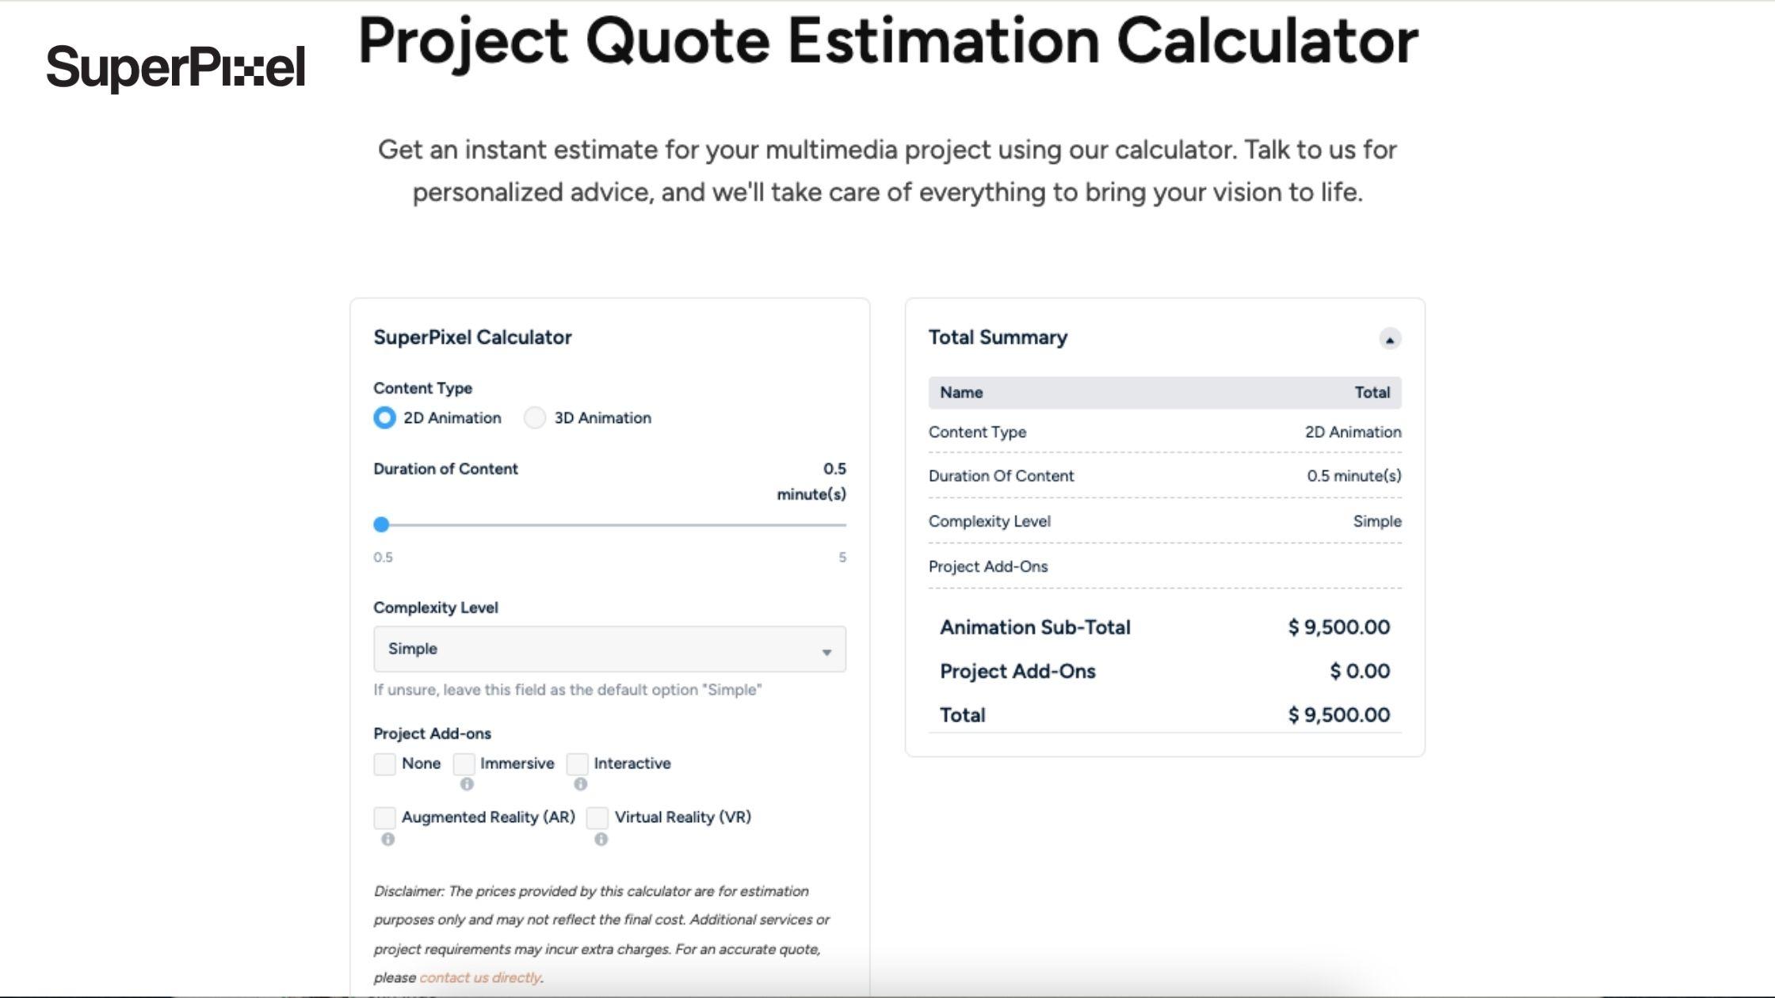Image resolution: width=1775 pixels, height=998 pixels.
Task: Open the contact us directly link
Action: (x=479, y=977)
